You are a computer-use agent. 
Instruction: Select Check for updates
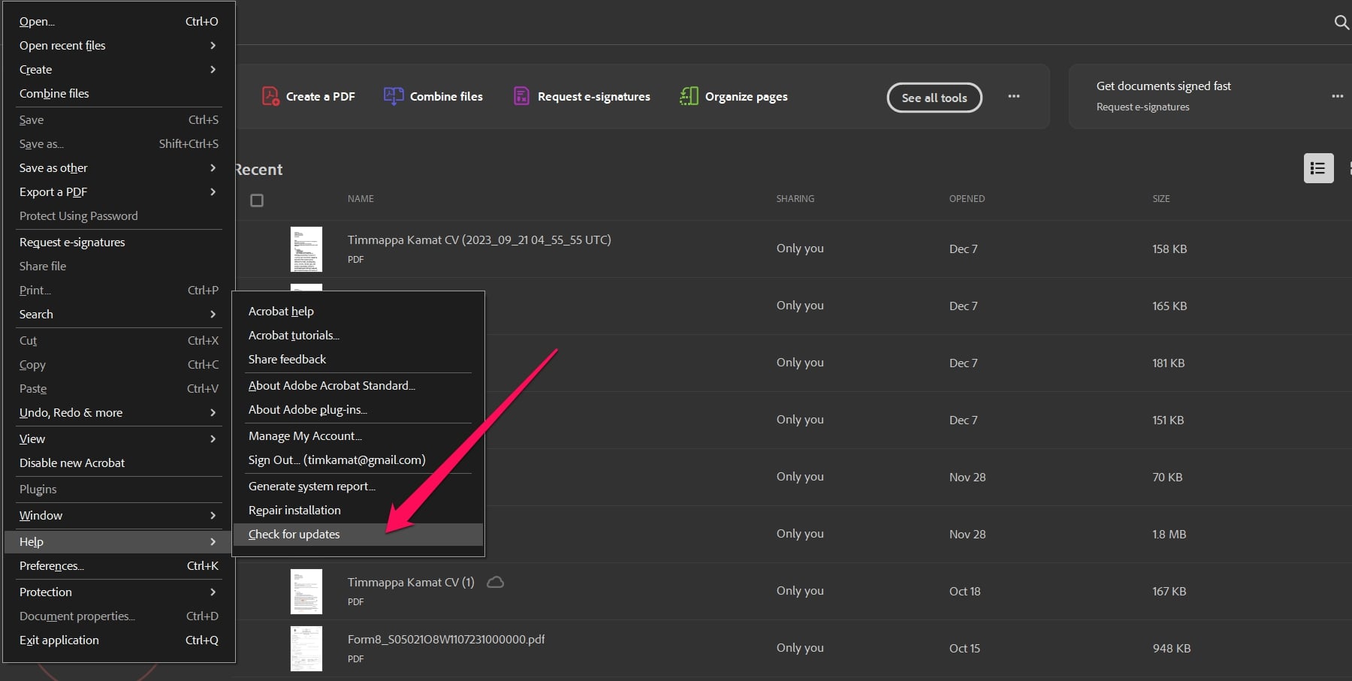pyautogui.click(x=358, y=534)
